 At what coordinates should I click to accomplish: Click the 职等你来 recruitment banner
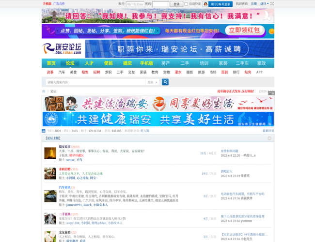tap(180, 49)
